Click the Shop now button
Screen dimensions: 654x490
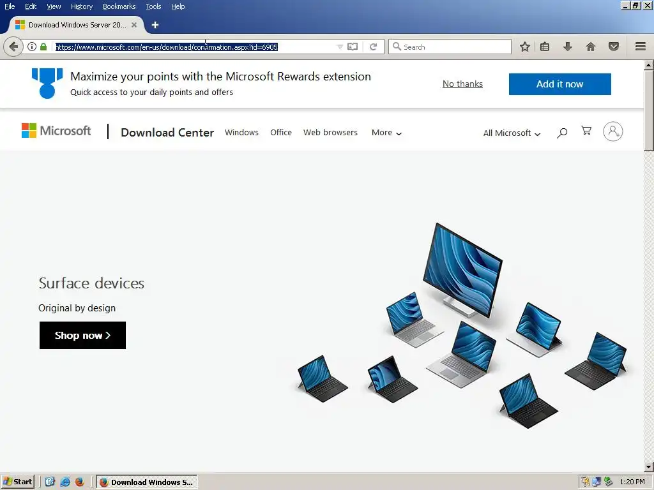coord(82,335)
